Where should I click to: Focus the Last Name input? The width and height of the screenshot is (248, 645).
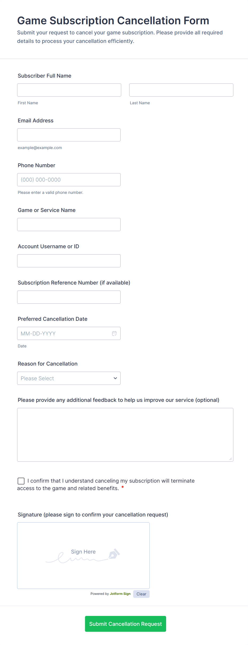click(181, 90)
